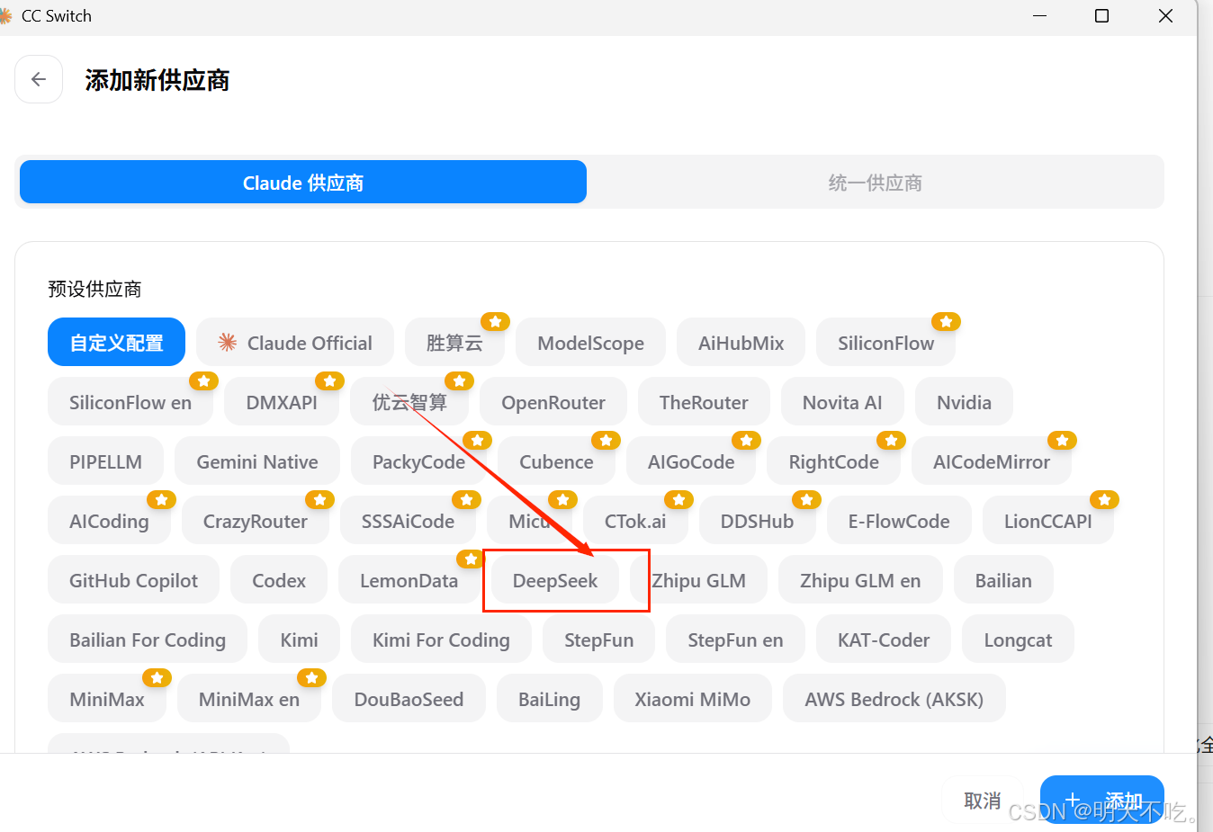Screen dimensions: 1213x832
Task: Minimize the CC Switch window
Action: coord(1040,16)
